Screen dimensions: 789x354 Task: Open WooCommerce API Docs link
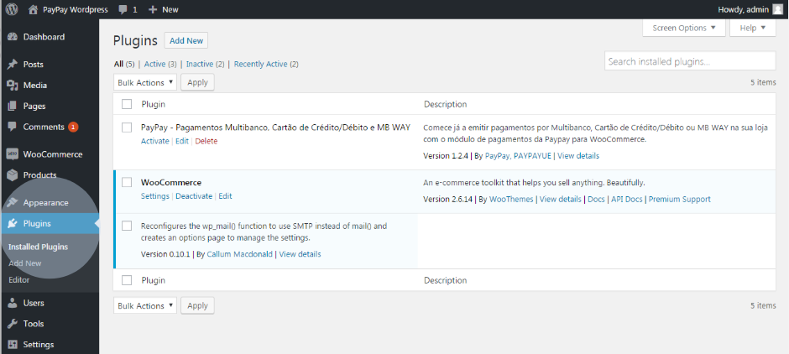[626, 200]
